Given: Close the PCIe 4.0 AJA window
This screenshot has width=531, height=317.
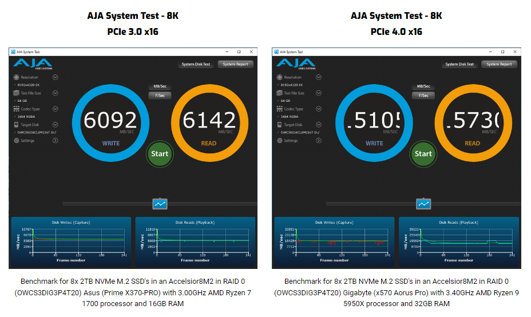Looking at the screenshot, I should [x=515, y=52].
